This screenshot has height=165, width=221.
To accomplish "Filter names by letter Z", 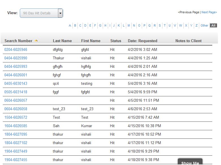I will click(x=196, y=25).
